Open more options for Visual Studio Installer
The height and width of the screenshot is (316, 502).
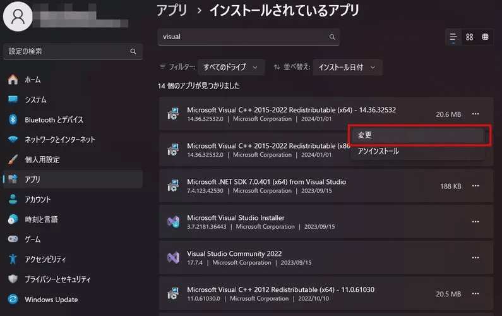point(475,222)
